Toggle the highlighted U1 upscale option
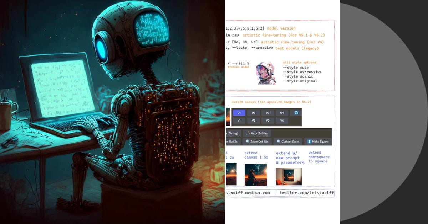The image size is (428, 224). (x=239, y=113)
